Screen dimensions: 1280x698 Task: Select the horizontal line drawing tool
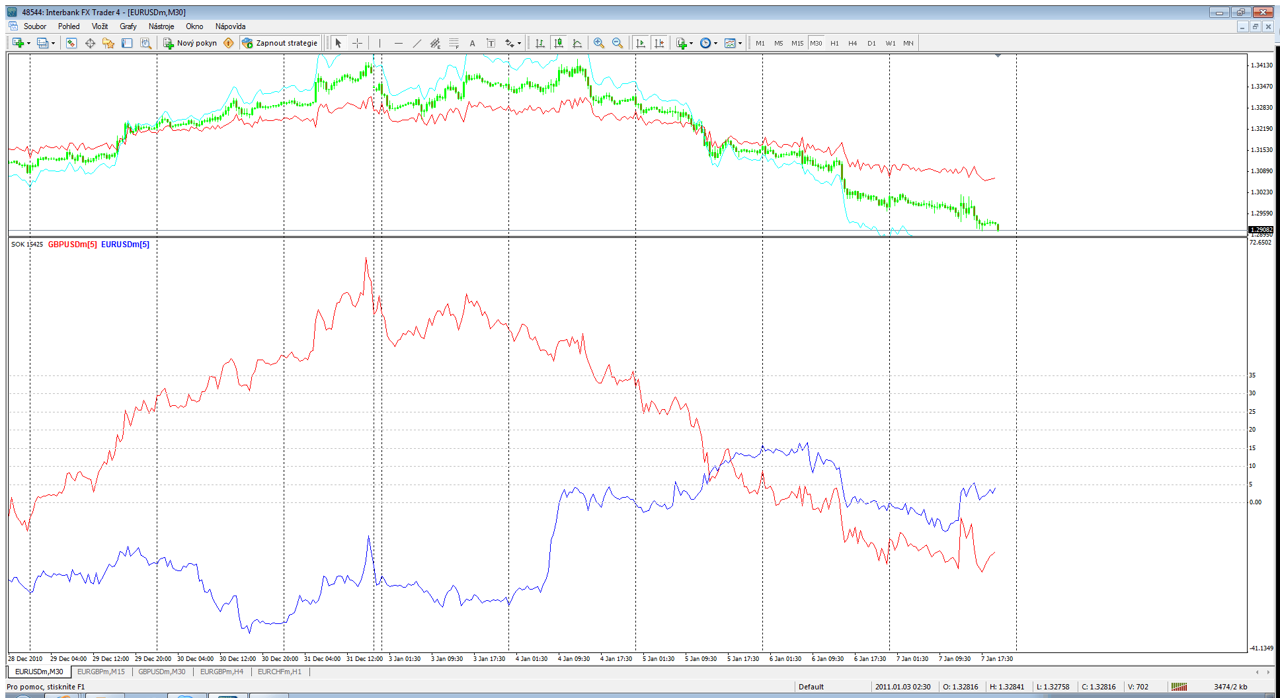coord(398,43)
